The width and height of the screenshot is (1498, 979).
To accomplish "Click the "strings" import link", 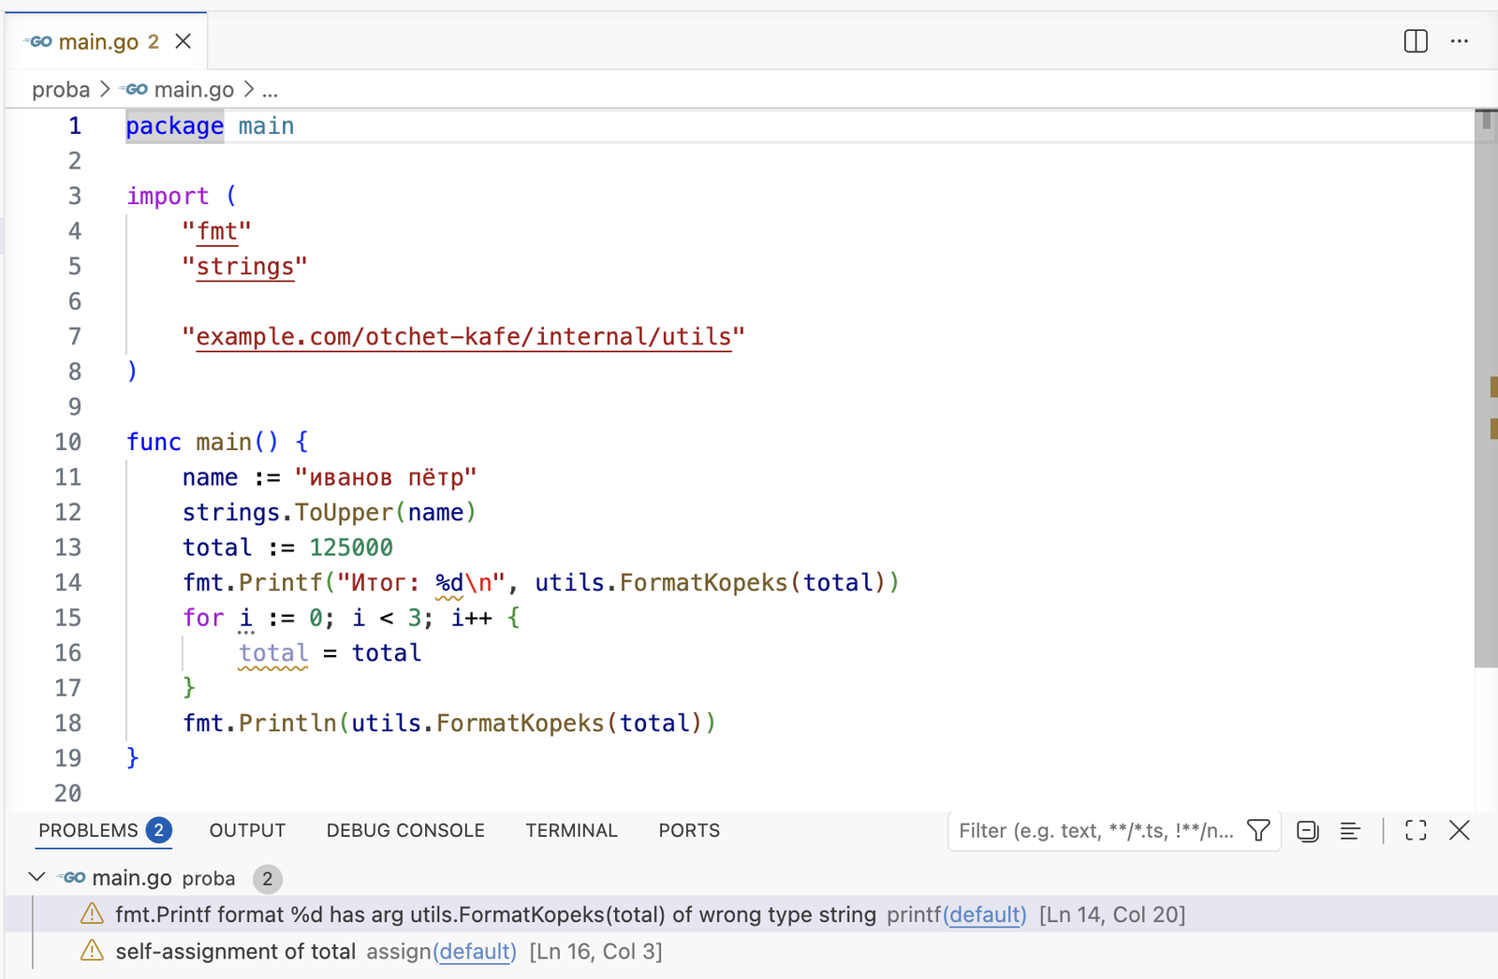I will 244,267.
